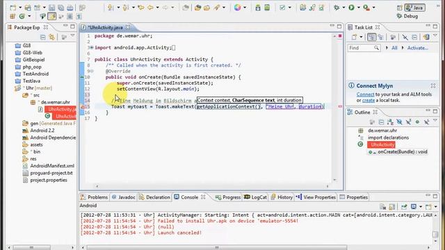Click the Save All toolbar icon

pyautogui.click(x=60, y=8)
